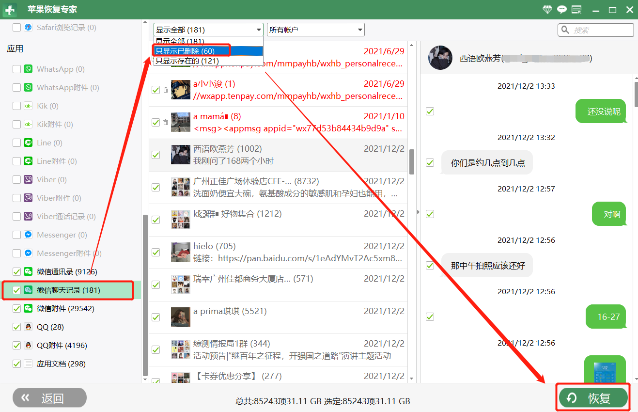
Task: Click the Kik附件 icon
Action: 29,125
